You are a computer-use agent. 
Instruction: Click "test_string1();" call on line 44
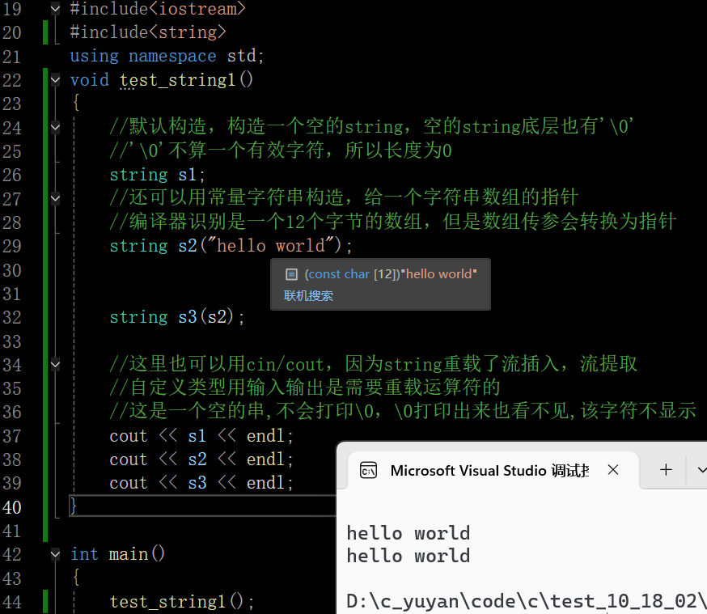coord(182,601)
